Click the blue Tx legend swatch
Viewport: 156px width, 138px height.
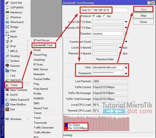pos(66,125)
